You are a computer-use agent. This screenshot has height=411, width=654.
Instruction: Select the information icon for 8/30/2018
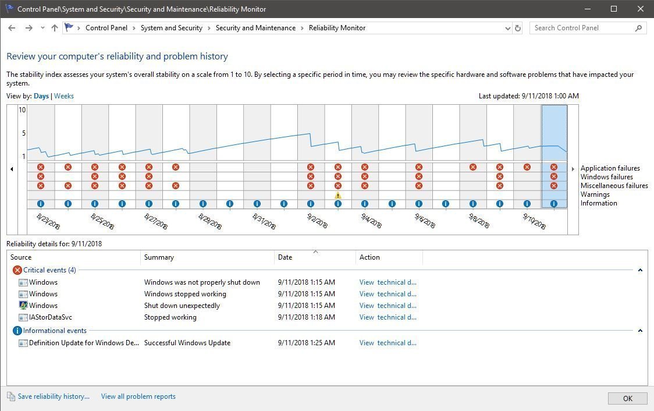click(x=230, y=204)
